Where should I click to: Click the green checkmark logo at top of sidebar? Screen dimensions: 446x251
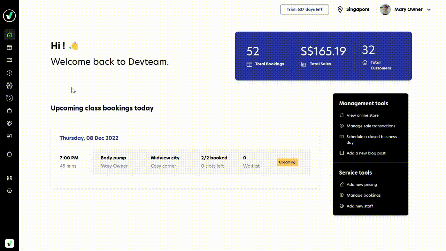pyautogui.click(x=9, y=16)
